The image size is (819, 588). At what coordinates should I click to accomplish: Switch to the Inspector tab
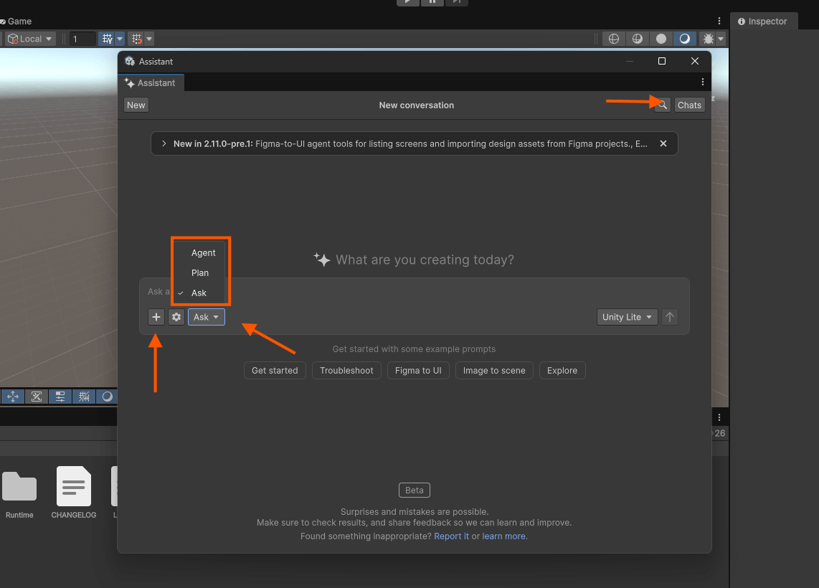coord(762,22)
